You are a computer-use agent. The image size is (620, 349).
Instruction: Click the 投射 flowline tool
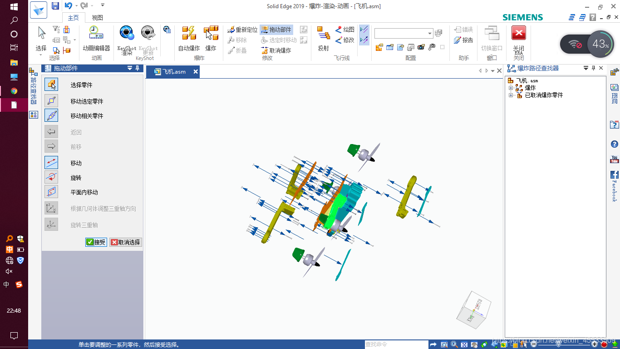point(324,38)
